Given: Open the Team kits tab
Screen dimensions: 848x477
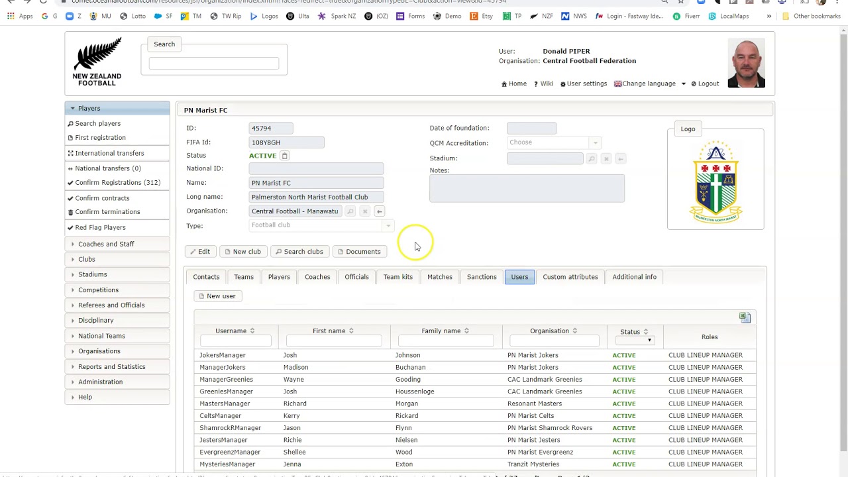Looking at the screenshot, I should (x=398, y=277).
